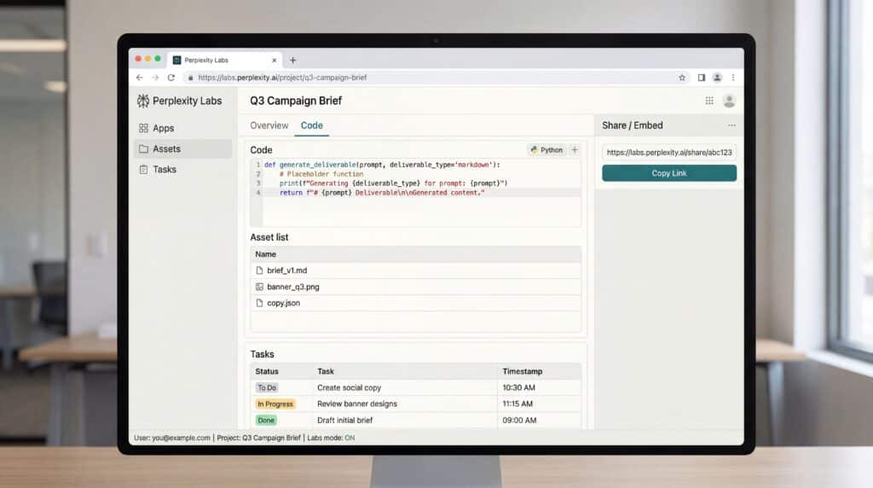Select the Review banner designs task
Image resolution: width=873 pixels, height=488 pixels.
tap(357, 404)
